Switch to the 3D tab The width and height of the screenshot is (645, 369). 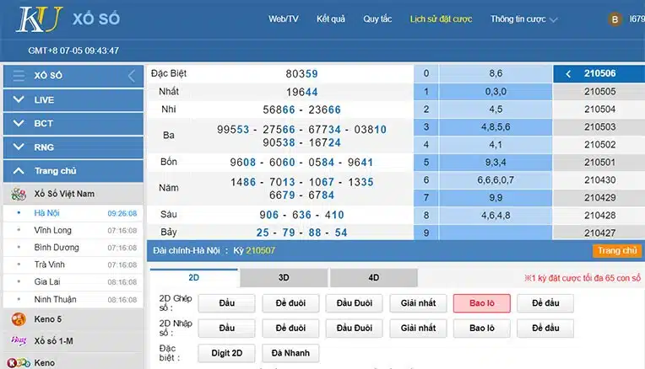coord(284,278)
